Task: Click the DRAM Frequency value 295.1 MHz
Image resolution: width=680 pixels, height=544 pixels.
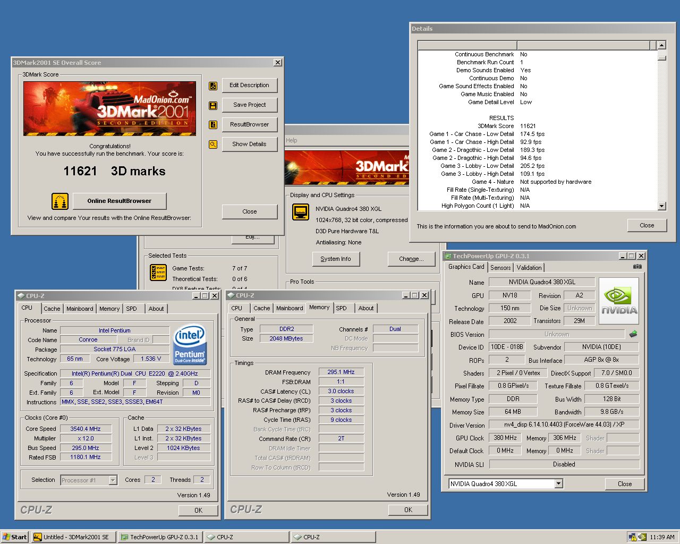Action: 341,372
